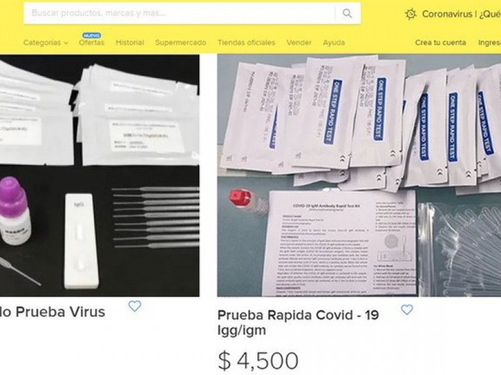Click the coronavirus sun icon
Image resolution: width=501 pixels, height=375 pixels.
click(x=411, y=14)
